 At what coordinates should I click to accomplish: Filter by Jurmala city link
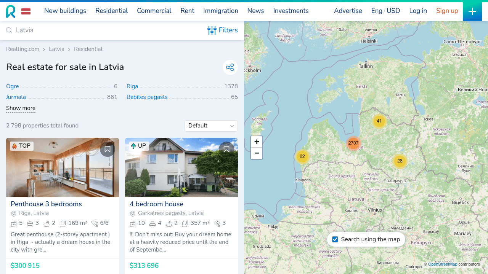point(16,97)
